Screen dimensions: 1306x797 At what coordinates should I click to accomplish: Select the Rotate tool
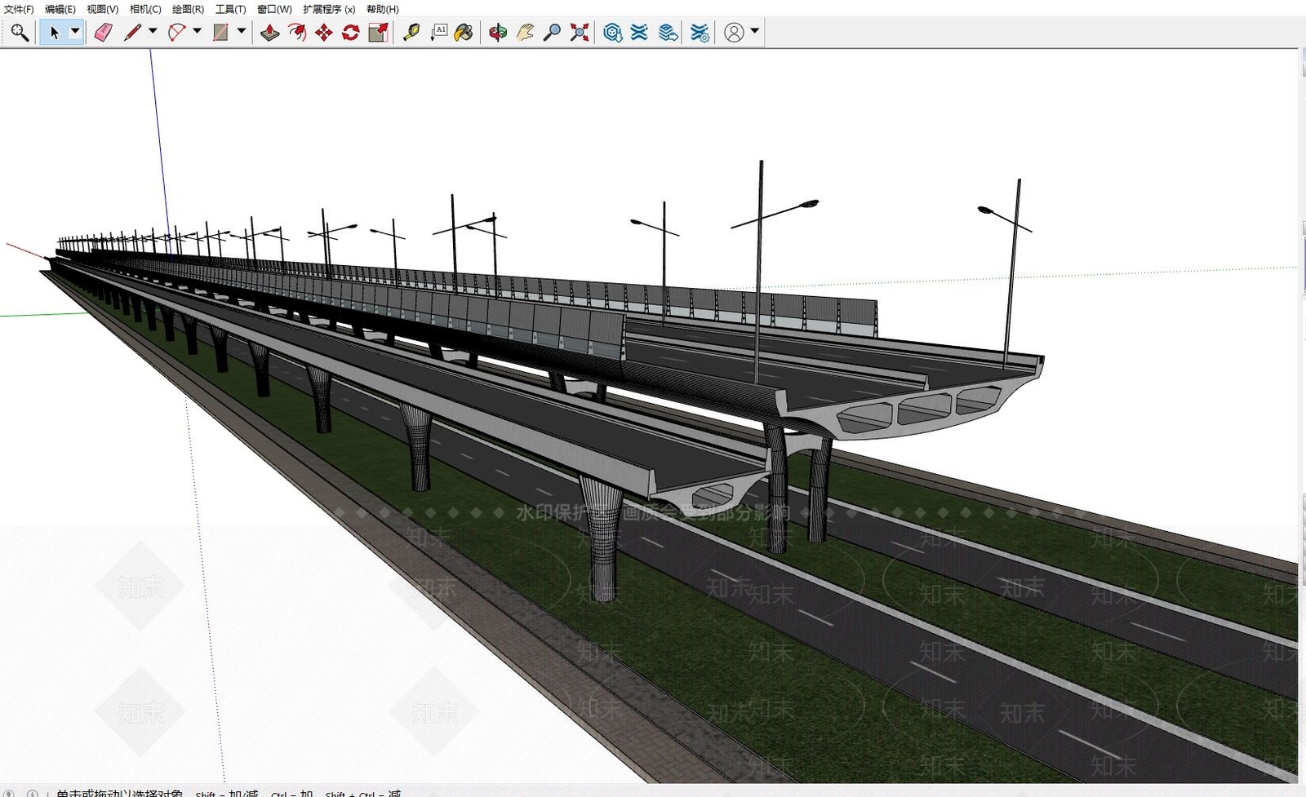tap(351, 33)
